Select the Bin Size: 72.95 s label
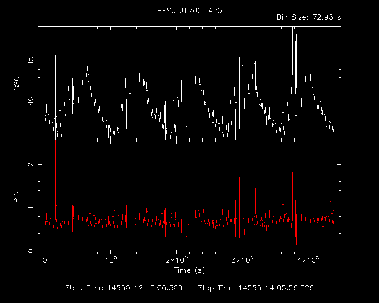 tap(309, 17)
